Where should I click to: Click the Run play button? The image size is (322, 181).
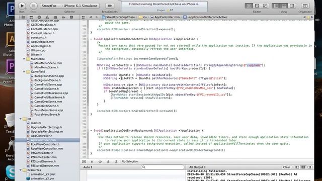coord(22,6)
